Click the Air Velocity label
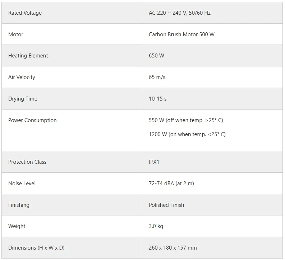Viewport: 285px width, 260px height. pyautogui.click(x=22, y=77)
